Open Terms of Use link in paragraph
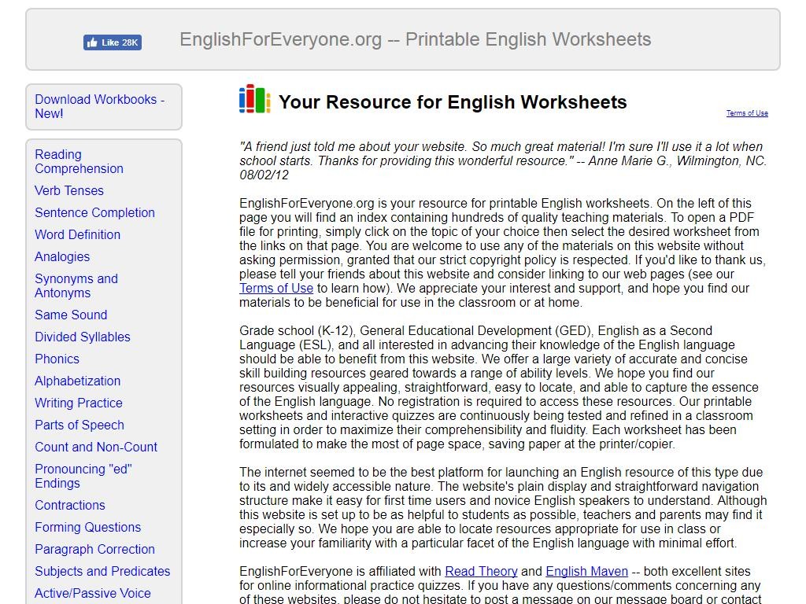Image resolution: width=806 pixels, height=604 pixels. coord(276,289)
